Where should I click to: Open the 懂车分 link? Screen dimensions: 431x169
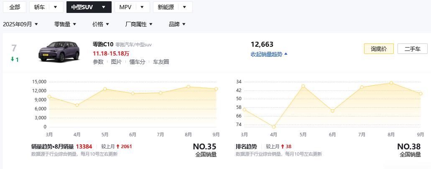pyautogui.click(x=137, y=62)
